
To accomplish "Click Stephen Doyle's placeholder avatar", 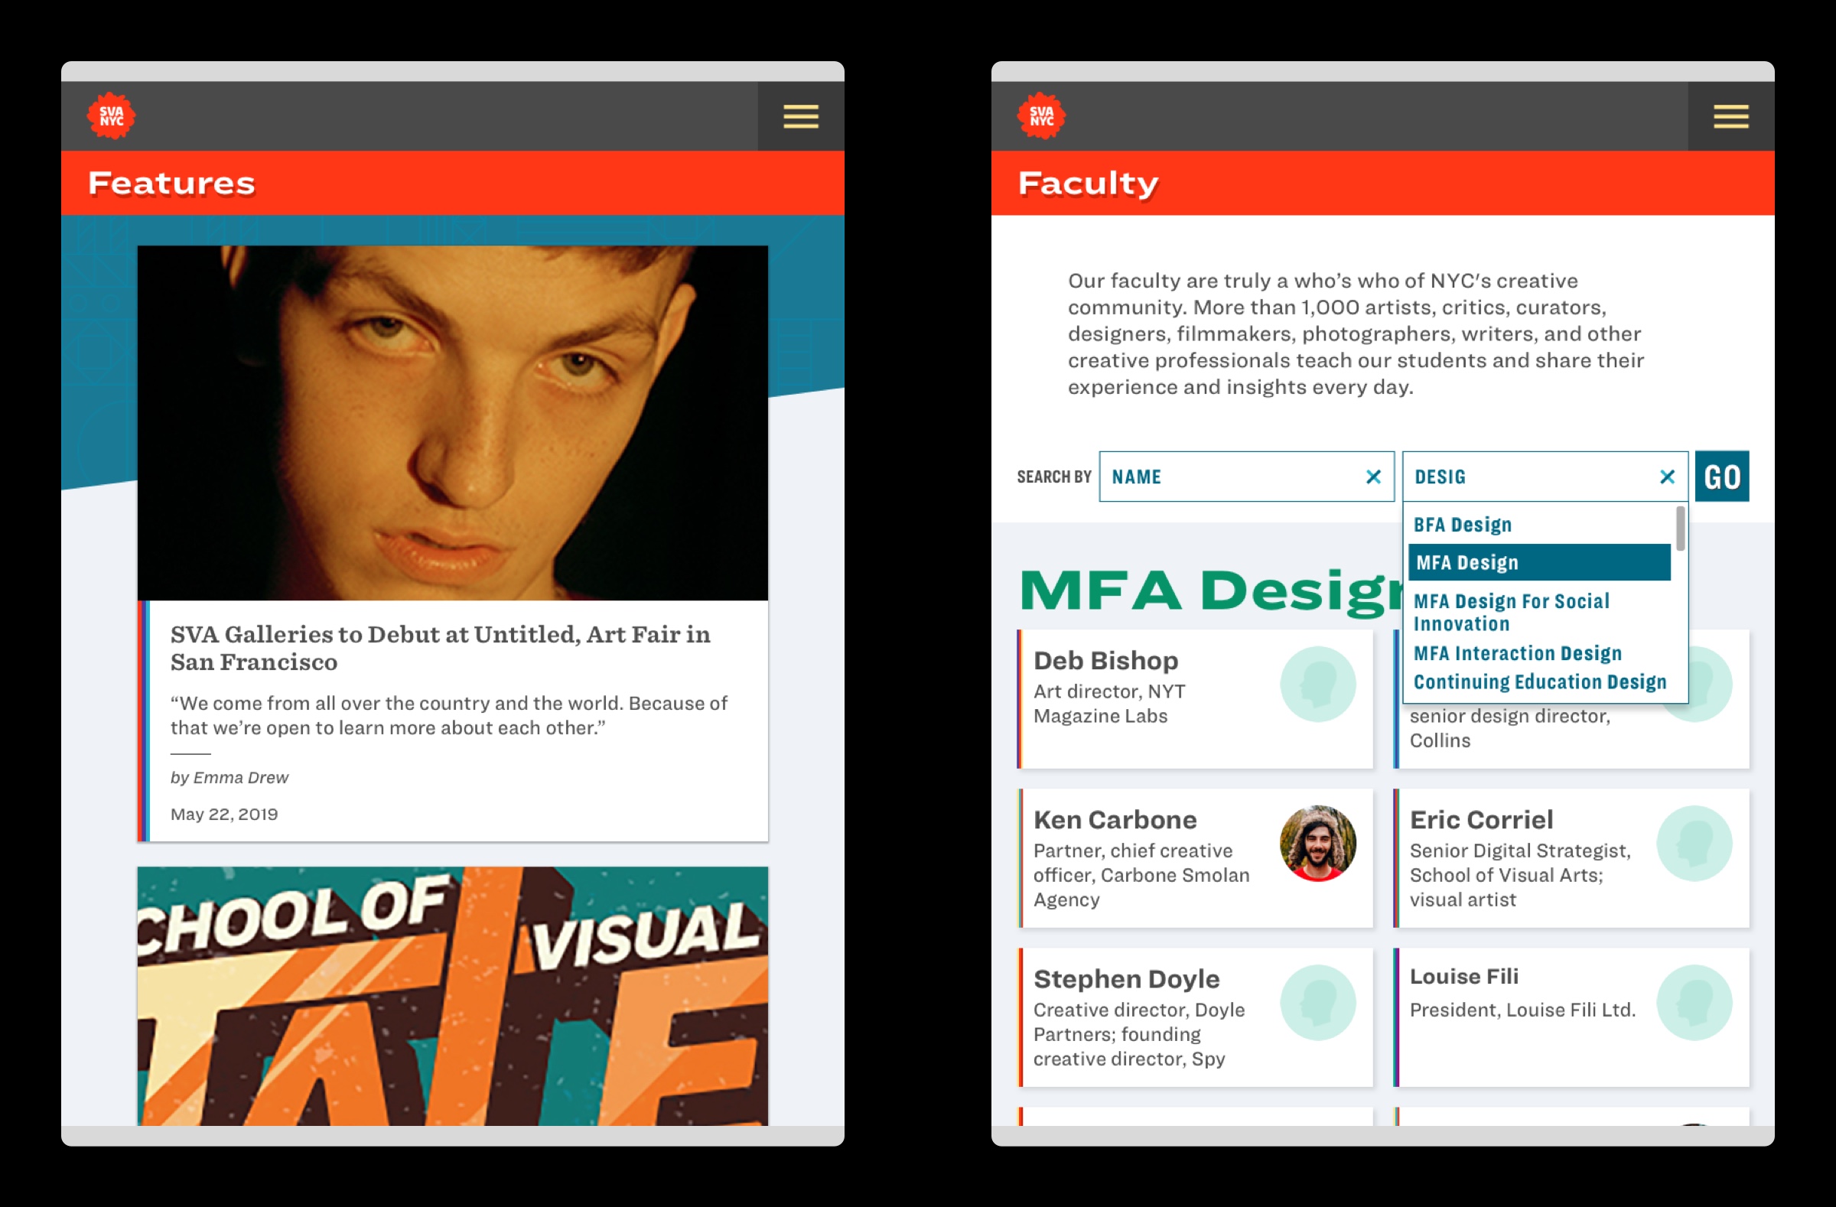I will (1317, 1003).
